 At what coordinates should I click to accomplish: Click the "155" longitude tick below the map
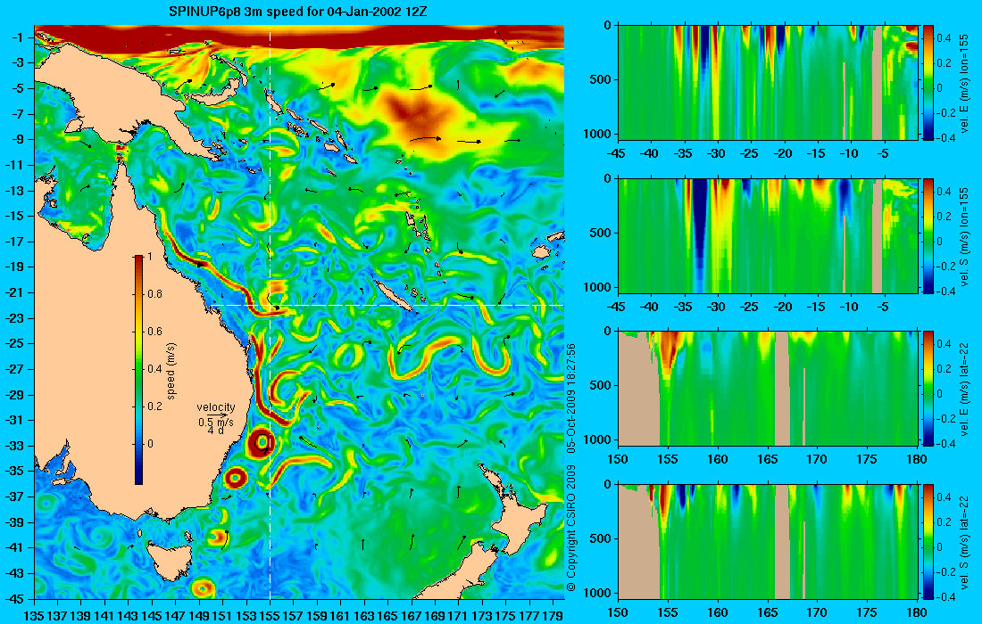(270, 616)
